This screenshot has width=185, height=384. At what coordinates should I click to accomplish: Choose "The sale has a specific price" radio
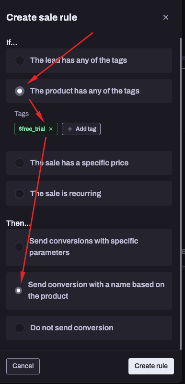click(20, 163)
